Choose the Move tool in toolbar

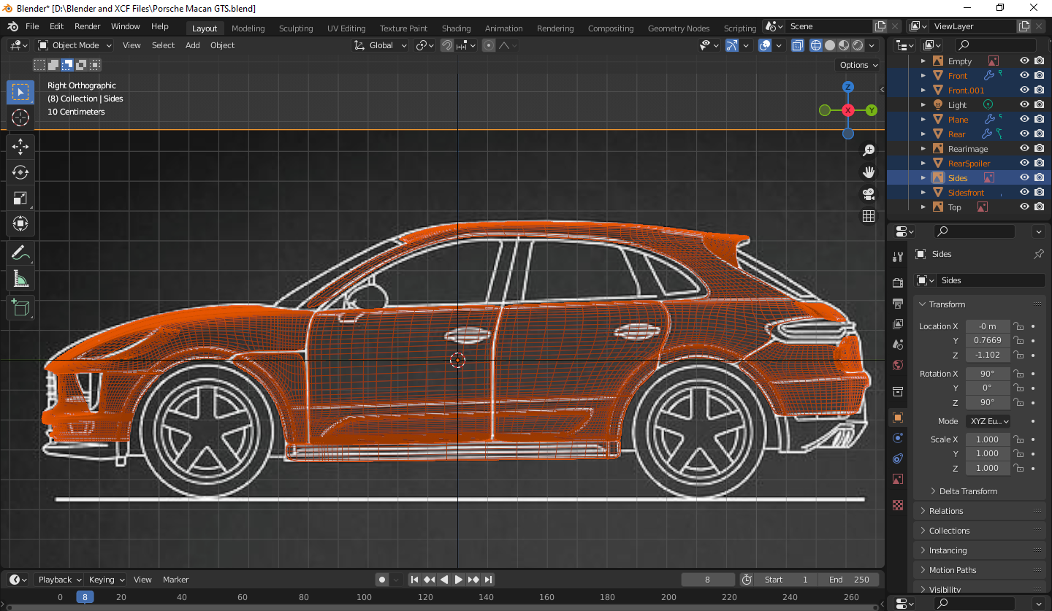(x=20, y=147)
